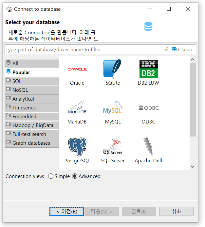This screenshot has height=227, width=205.
Task: Open the Timeseries category
Action: (x=32, y=108)
